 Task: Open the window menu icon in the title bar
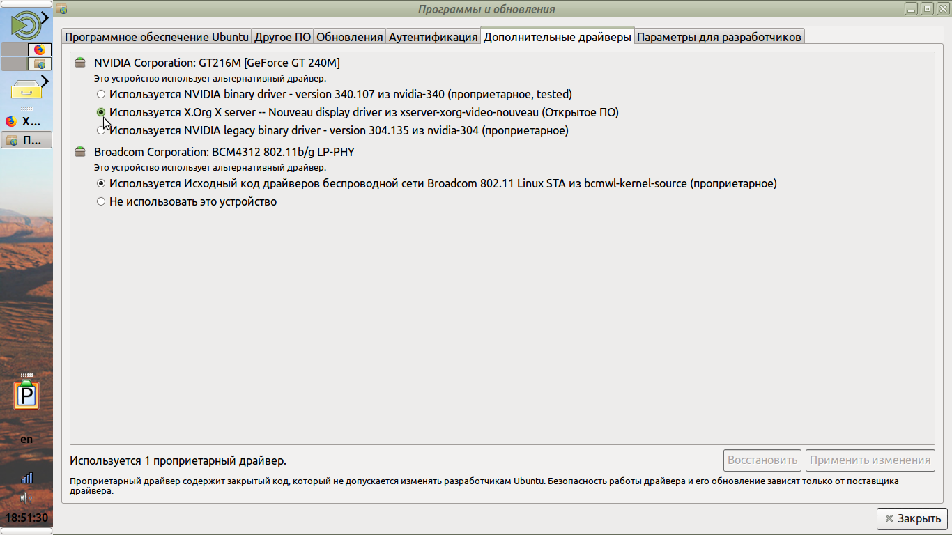pyautogui.click(x=61, y=9)
